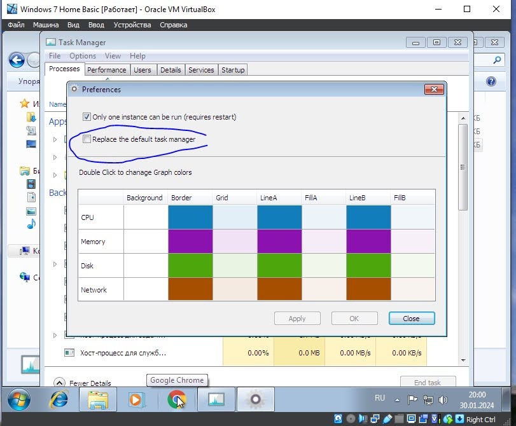
Task: Click the Close button in Preferences
Action: [x=412, y=319]
